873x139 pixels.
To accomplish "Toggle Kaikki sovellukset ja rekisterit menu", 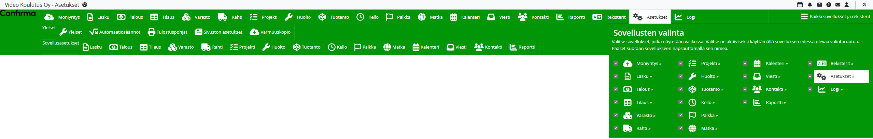I will pyautogui.click(x=835, y=17).
